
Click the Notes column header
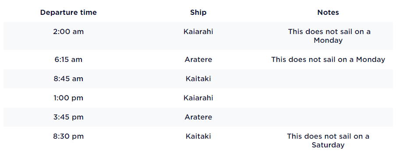[x=328, y=13]
